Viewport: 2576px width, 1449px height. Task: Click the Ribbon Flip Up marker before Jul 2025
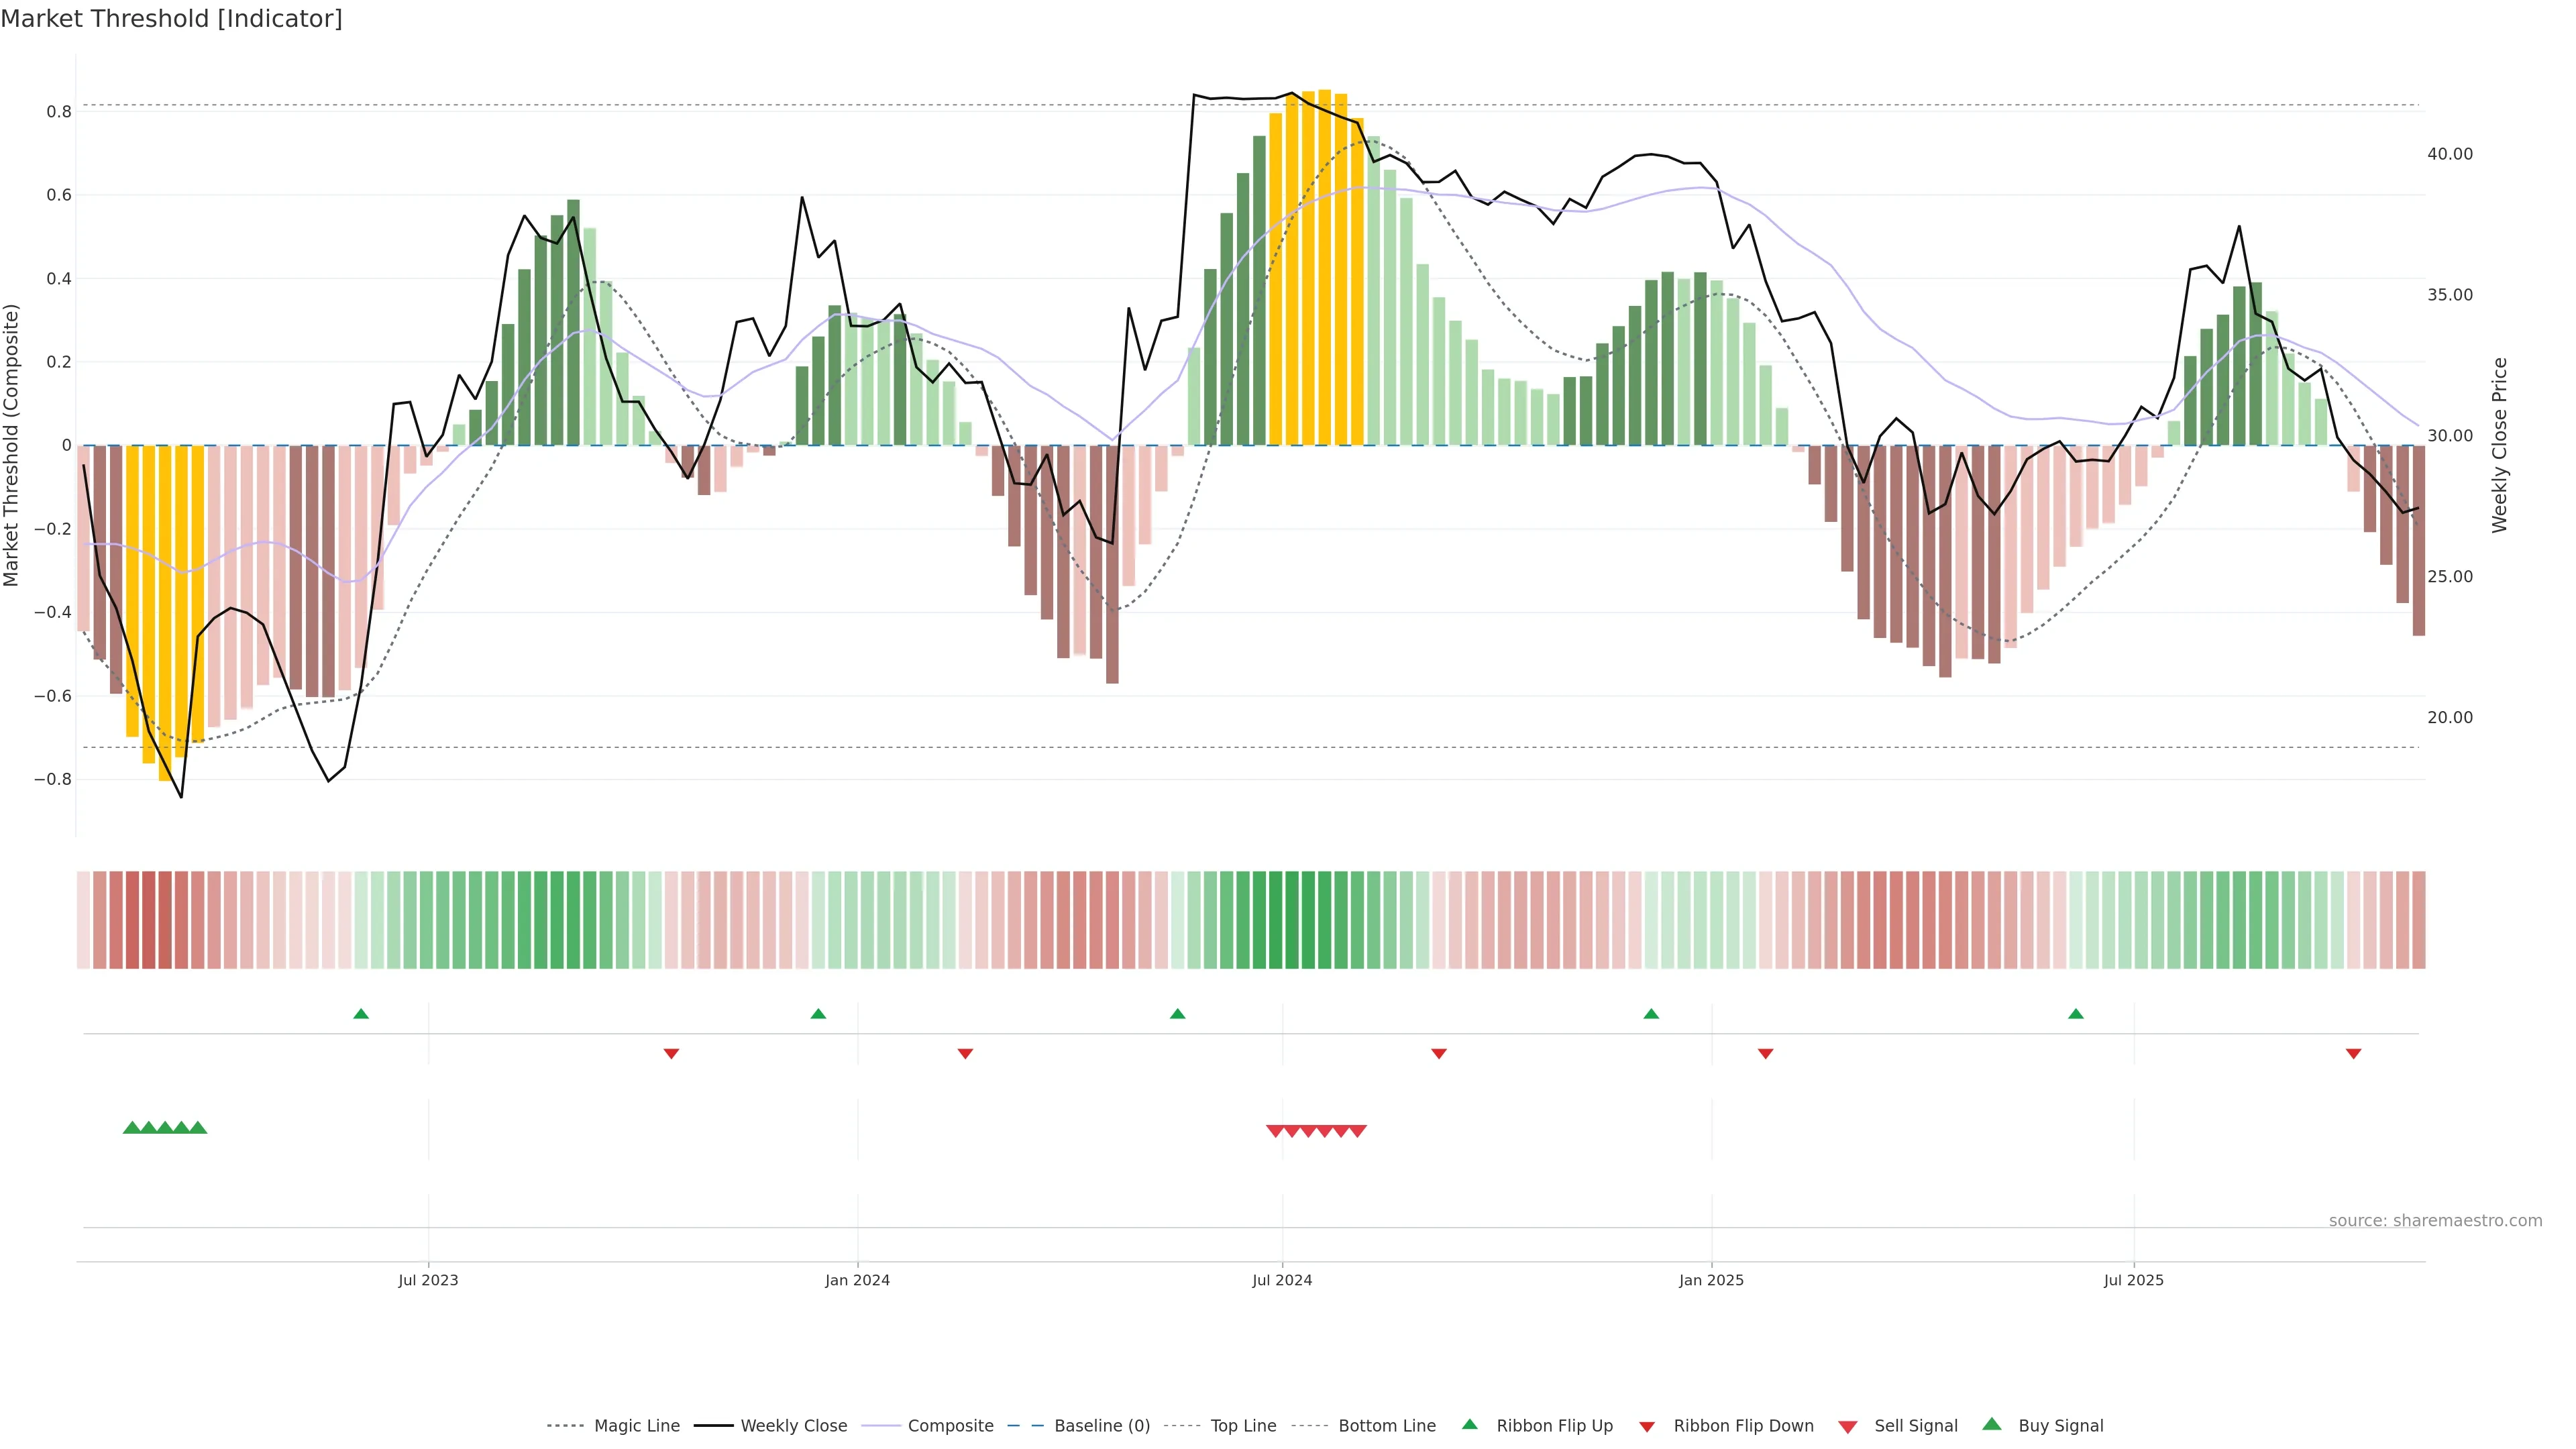point(2075,1014)
